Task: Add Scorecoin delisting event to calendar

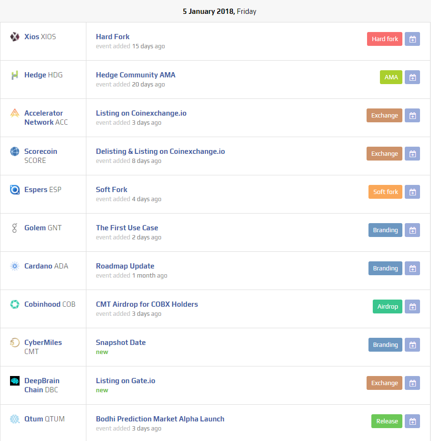Action: click(x=412, y=154)
